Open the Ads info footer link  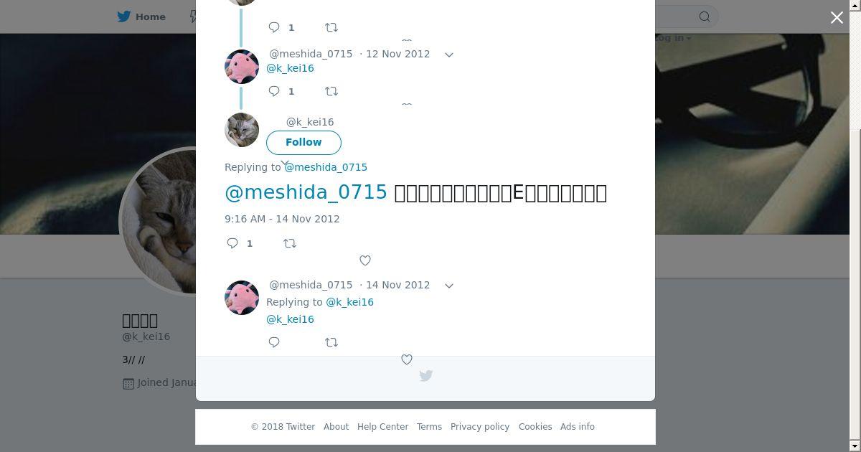point(578,427)
